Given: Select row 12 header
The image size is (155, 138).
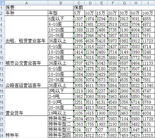Looking at the screenshot, I should coord(3,69).
